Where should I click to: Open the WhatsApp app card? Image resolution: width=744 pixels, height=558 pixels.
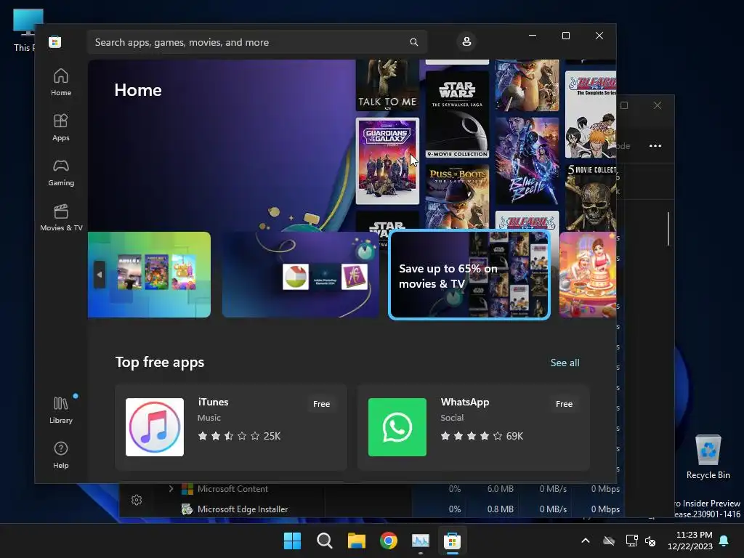(474, 427)
